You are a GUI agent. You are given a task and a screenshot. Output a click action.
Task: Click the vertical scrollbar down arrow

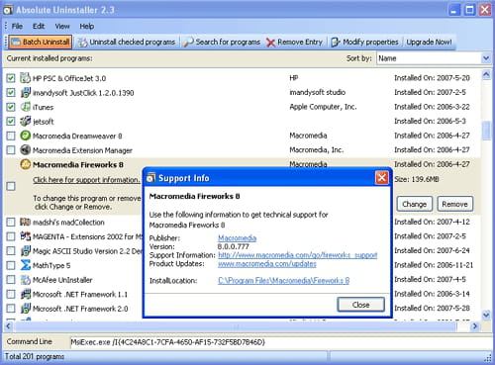[x=486, y=315]
